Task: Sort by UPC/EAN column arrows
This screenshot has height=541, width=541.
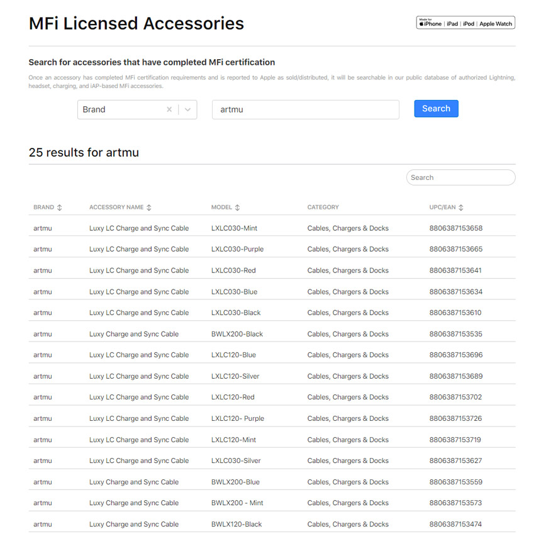Action: (x=461, y=208)
